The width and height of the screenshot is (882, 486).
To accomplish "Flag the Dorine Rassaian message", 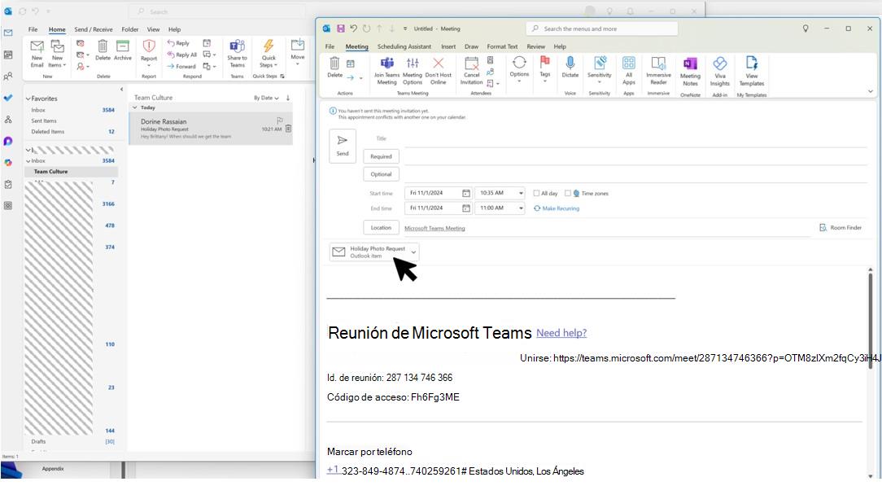I will click(280, 120).
